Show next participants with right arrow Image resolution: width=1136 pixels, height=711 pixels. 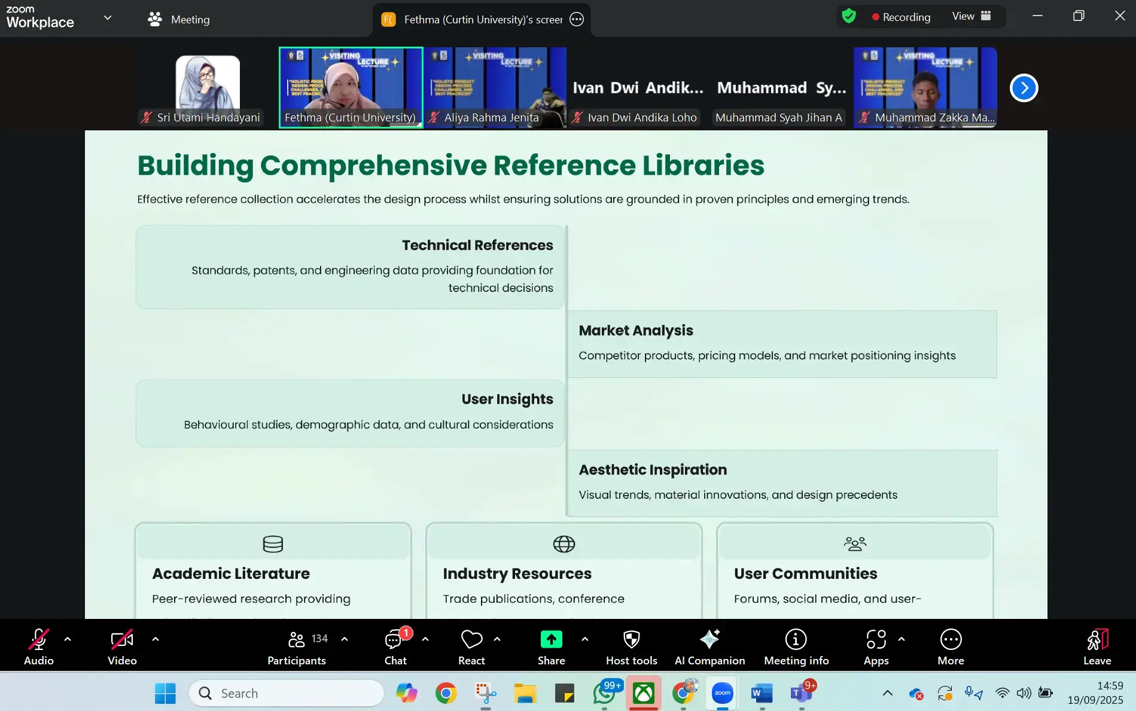(1024, 88)
